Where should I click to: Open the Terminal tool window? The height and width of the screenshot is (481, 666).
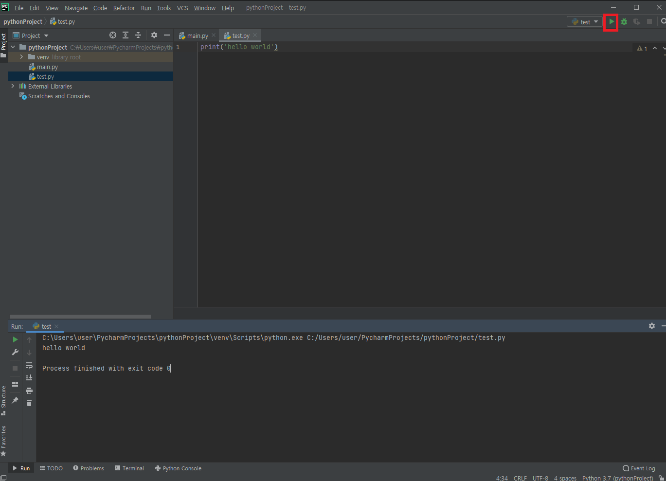pyautogui.click(x=129, y=468)
